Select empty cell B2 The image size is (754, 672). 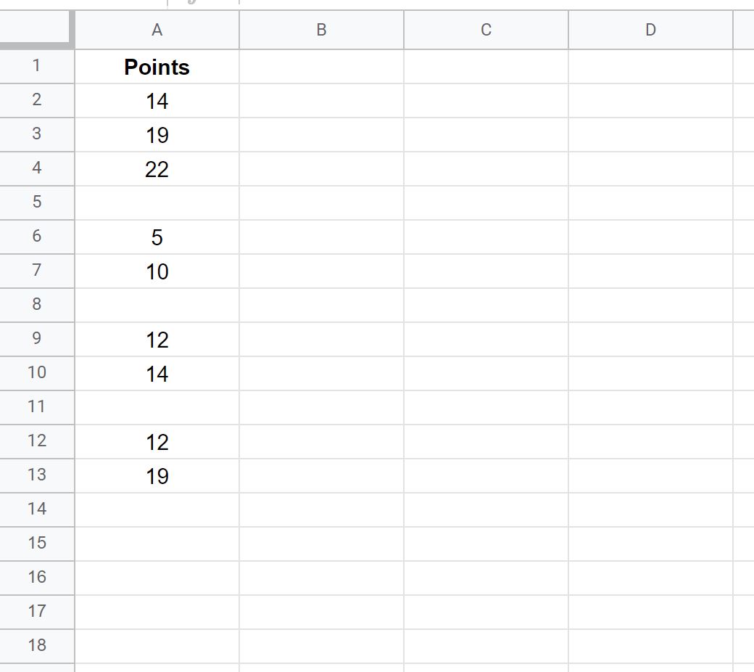point(321,101)
